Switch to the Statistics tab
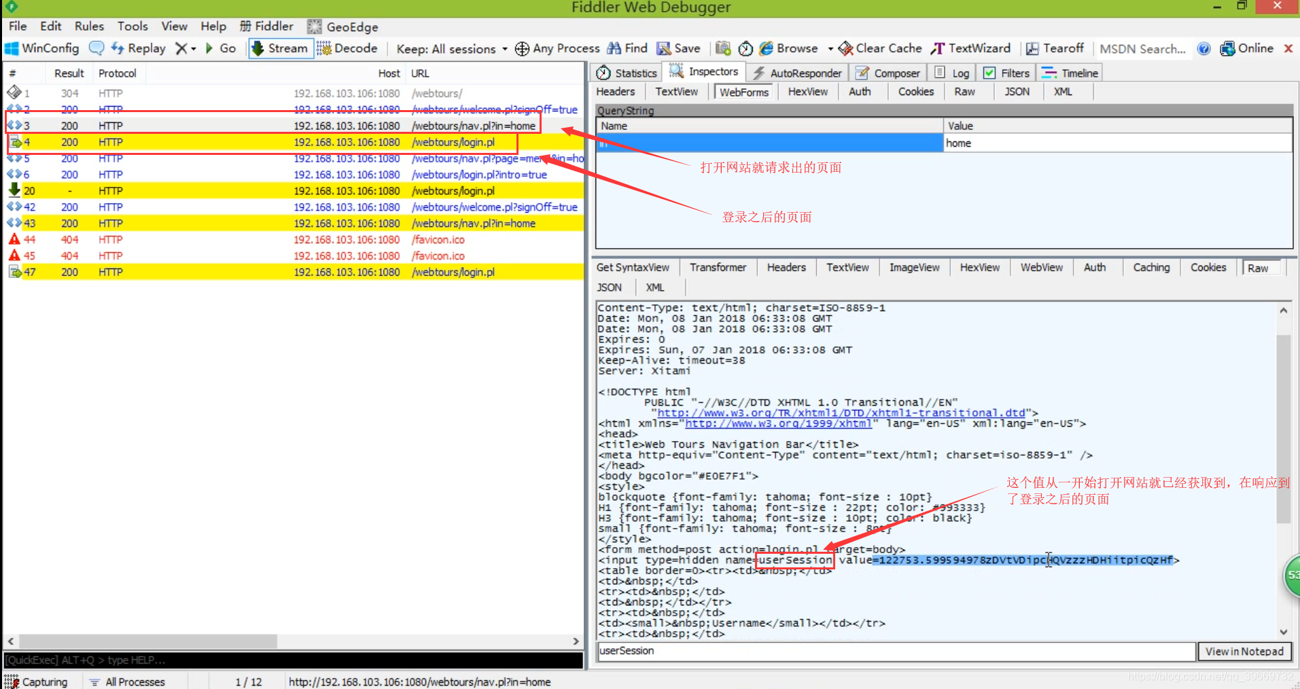 point(627,73)
